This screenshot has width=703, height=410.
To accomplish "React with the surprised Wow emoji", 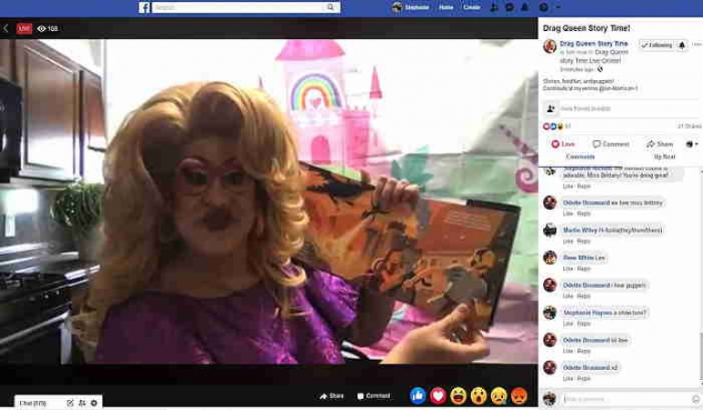I will [478, 395].
